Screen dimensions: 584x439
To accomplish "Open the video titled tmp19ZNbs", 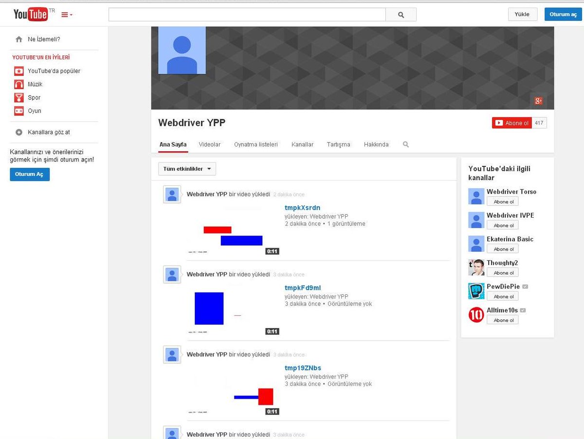I will pyautogui.click(x=303, y=368).
